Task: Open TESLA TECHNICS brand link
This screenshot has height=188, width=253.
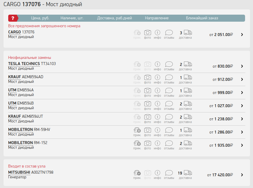Action: point(24,64)
